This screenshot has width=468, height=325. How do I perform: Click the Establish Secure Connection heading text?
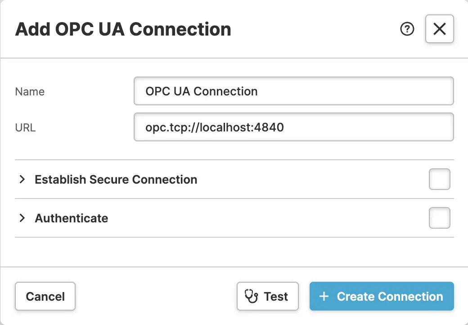116,180
